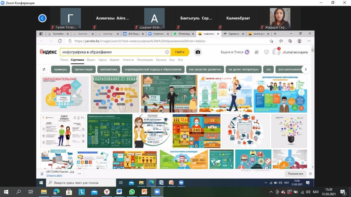Open Zoom from outer taskbar
Image resolution: width=351 pixels, height=197 pixels.
pos(157,192)
